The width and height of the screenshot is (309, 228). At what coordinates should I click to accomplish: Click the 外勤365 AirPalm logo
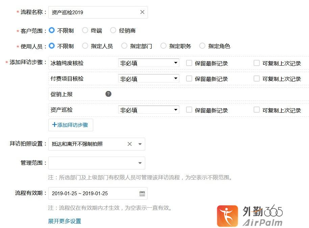tap(250, 215)
